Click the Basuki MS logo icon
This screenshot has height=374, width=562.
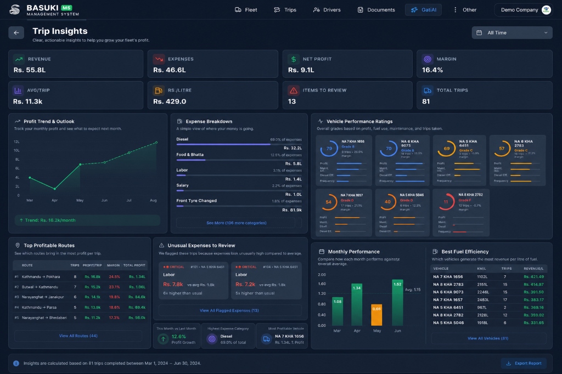click(15, 10)
